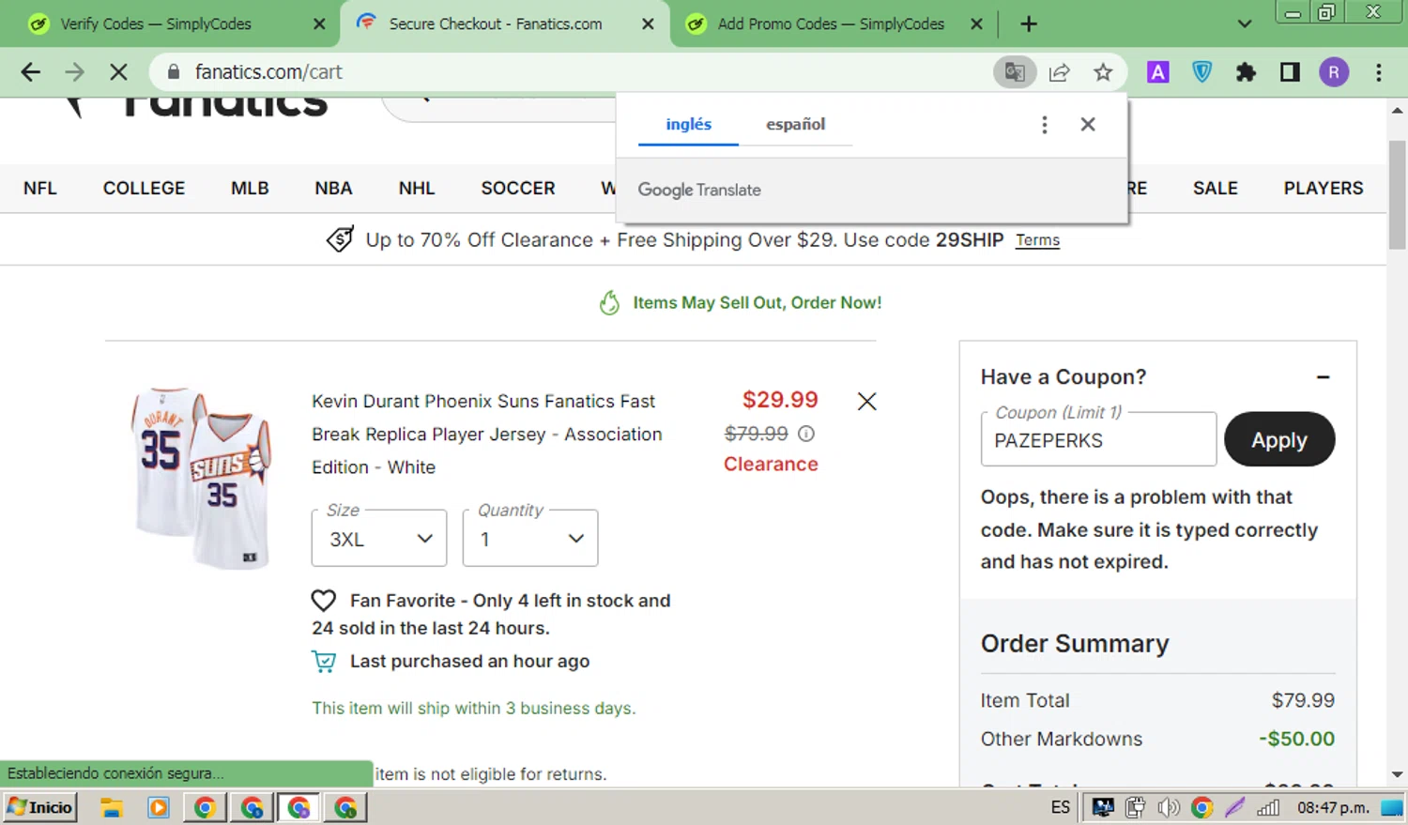The image size is (1408, 825).
Task: Open the Quantity dropdown
Action: click(530, 538)
